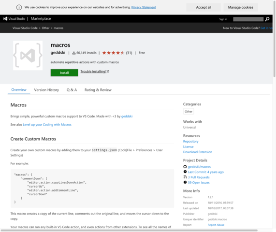Viewport: 276px width, 232px height.
Task: Click the star rating icons
Action: coord(113,53)
